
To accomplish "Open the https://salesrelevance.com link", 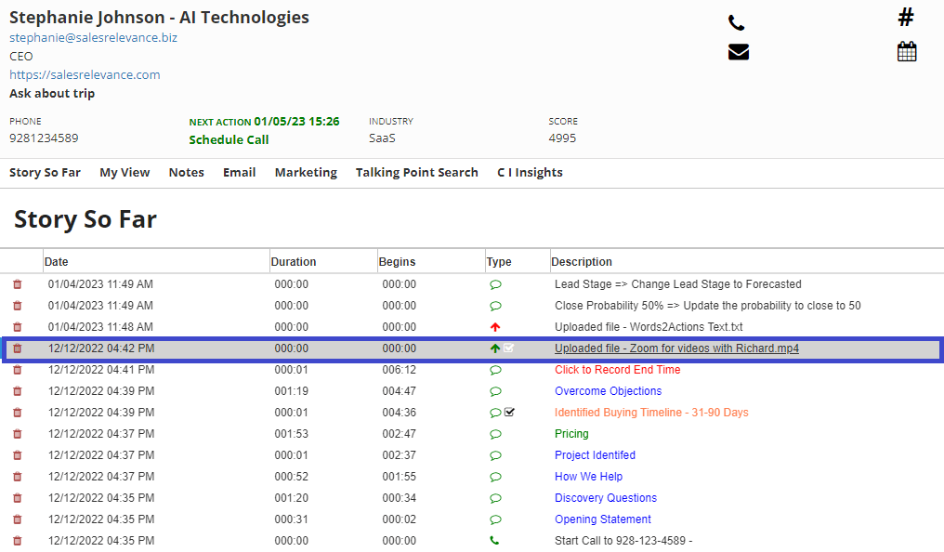I will [85, 74].
